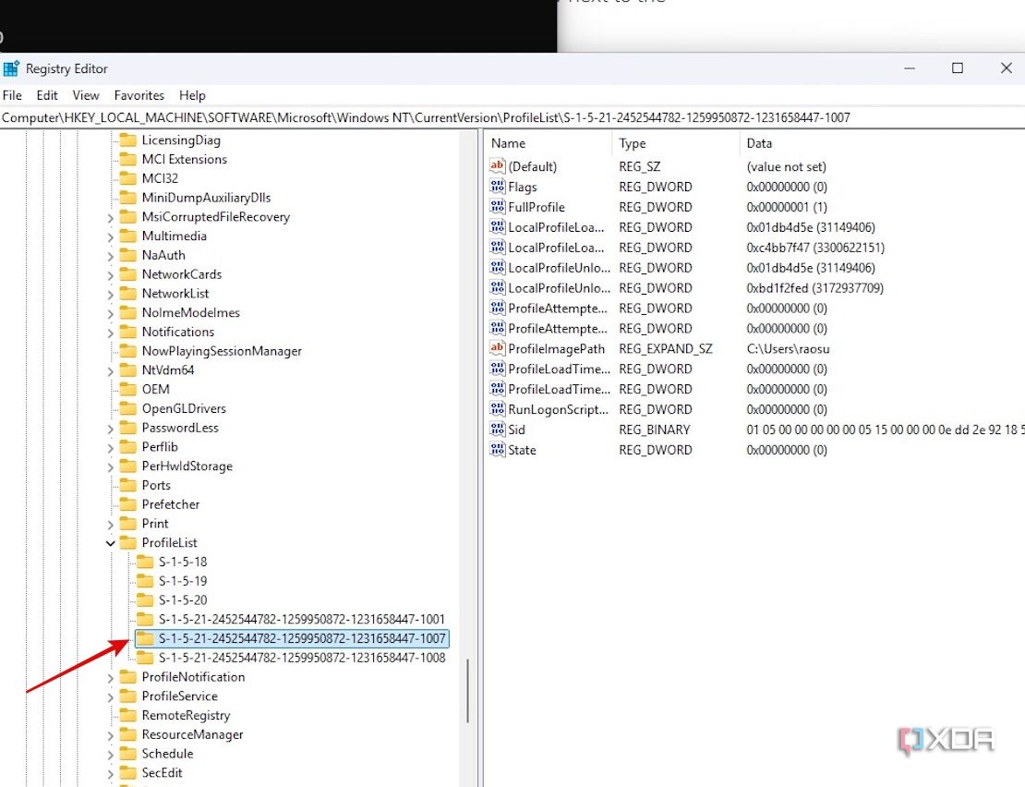Image resolution: width=1025 pixels, height=787 pixels.
Task: Open the Favorites menu
Action: (x=139, y=95)
